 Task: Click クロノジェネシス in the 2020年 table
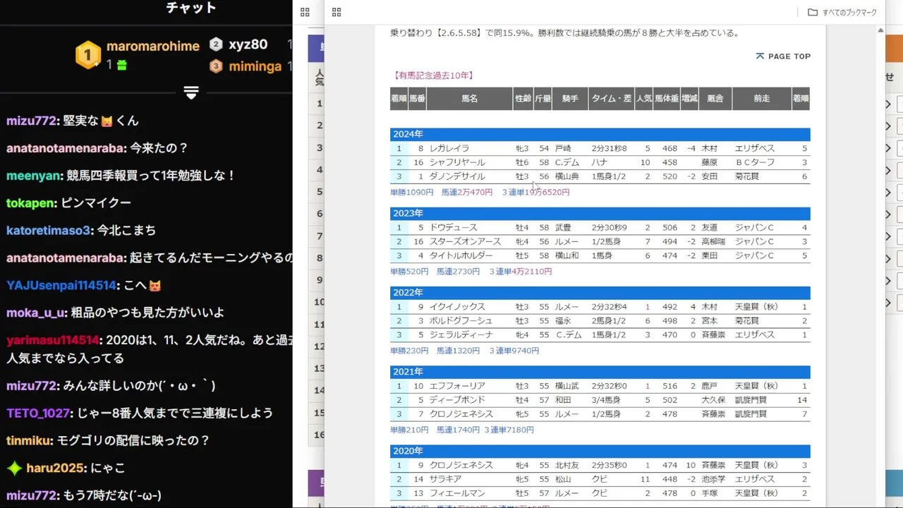click(461, 465)
